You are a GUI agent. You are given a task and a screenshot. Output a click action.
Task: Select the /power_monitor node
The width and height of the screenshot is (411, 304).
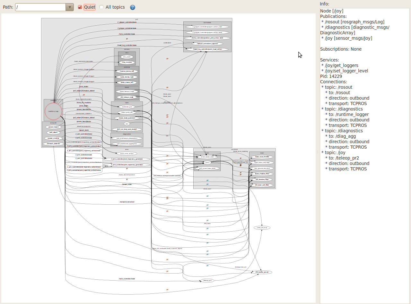click(x=53, y=138)
